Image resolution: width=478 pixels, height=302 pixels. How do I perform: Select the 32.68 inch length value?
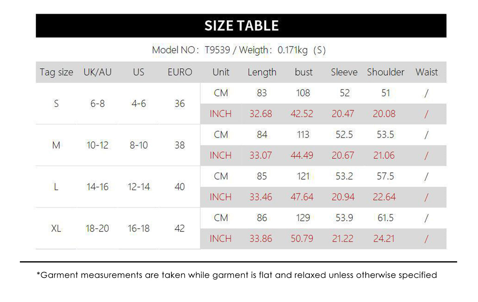tap(261, 114)
